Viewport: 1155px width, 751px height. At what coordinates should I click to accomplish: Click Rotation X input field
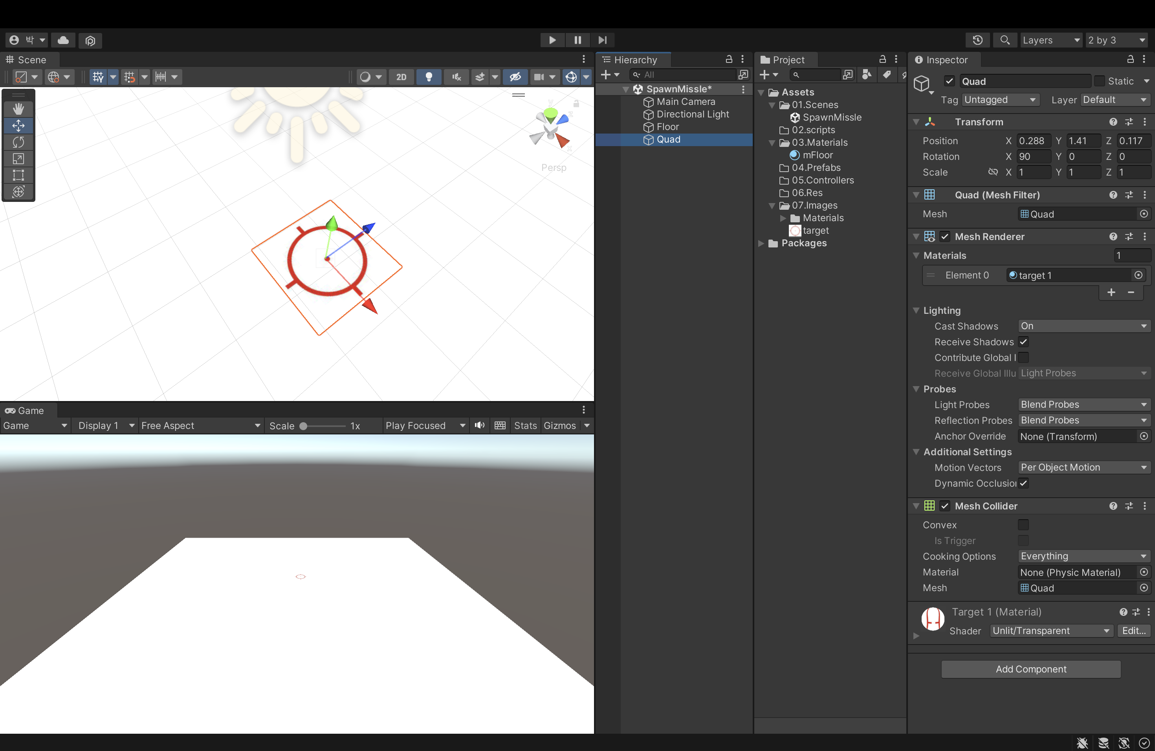click(1034, 156)
